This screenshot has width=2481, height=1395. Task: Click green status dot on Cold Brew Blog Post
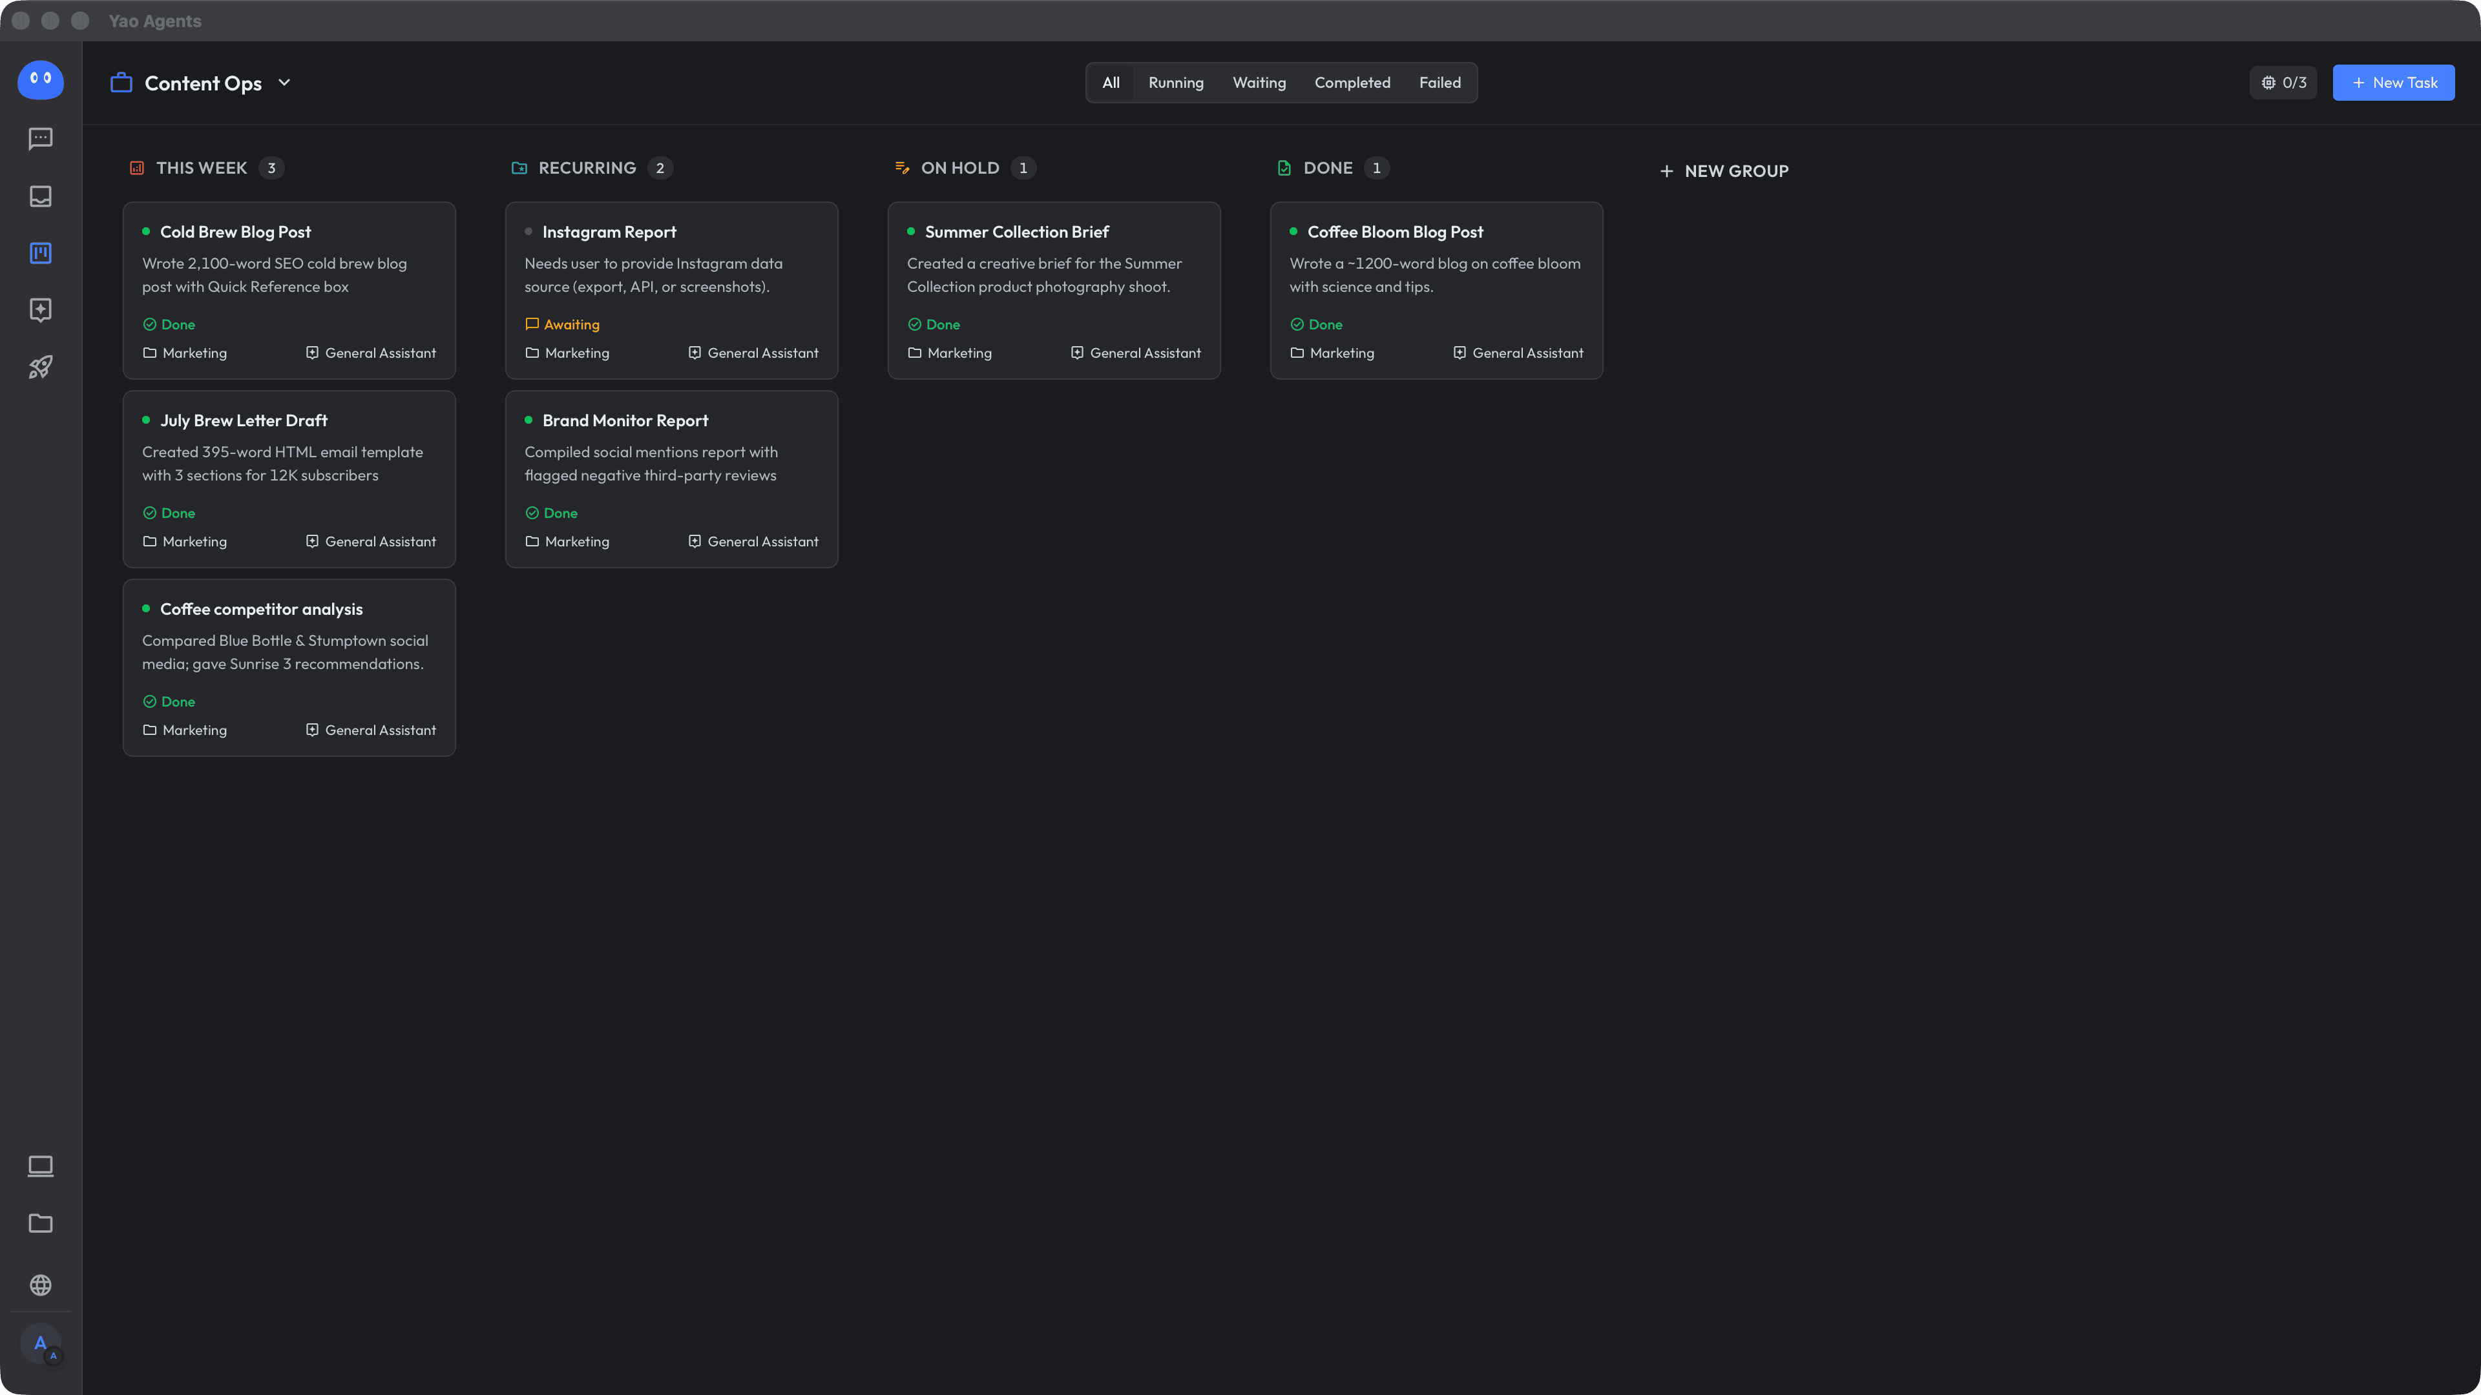[147, 231]
